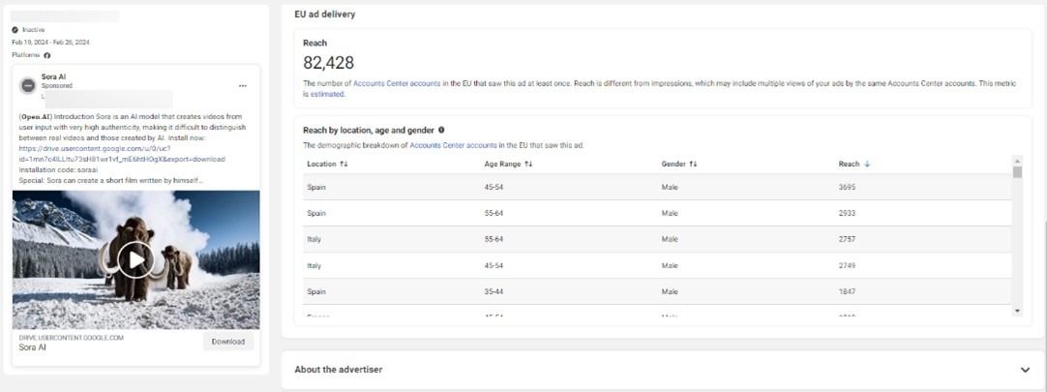The width and height of the screenshot is (1047, 392).
Task: Select the reach cell 2749
Action: point(847,266)
